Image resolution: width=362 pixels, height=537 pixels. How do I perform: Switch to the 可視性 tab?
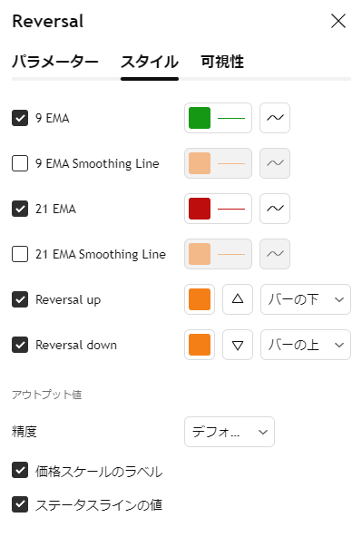click(222, 62)
